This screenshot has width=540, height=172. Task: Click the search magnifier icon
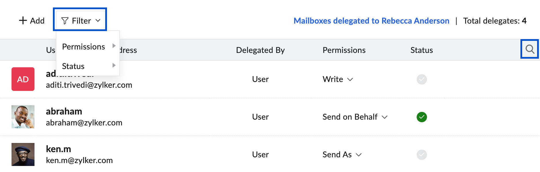530,49
